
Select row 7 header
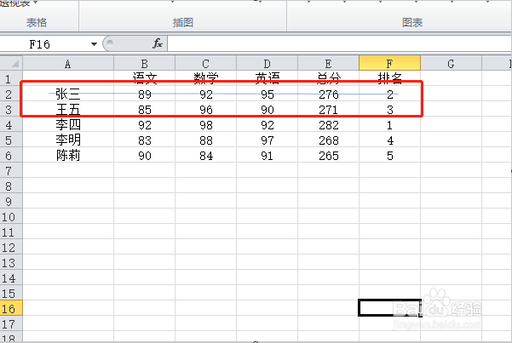(11, 171)
